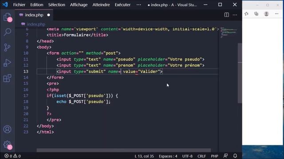Open the Source Control view
The height and width of the screenshot is (159, 284).
click(x=7, y=47)
